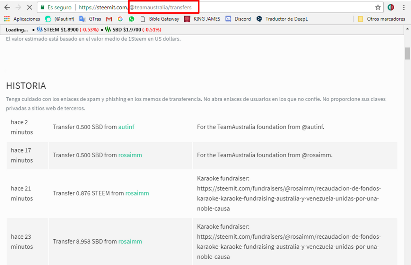Click the 'El valor estimado' description text
This screenshot has width=411, height=265.
point(93,39)
